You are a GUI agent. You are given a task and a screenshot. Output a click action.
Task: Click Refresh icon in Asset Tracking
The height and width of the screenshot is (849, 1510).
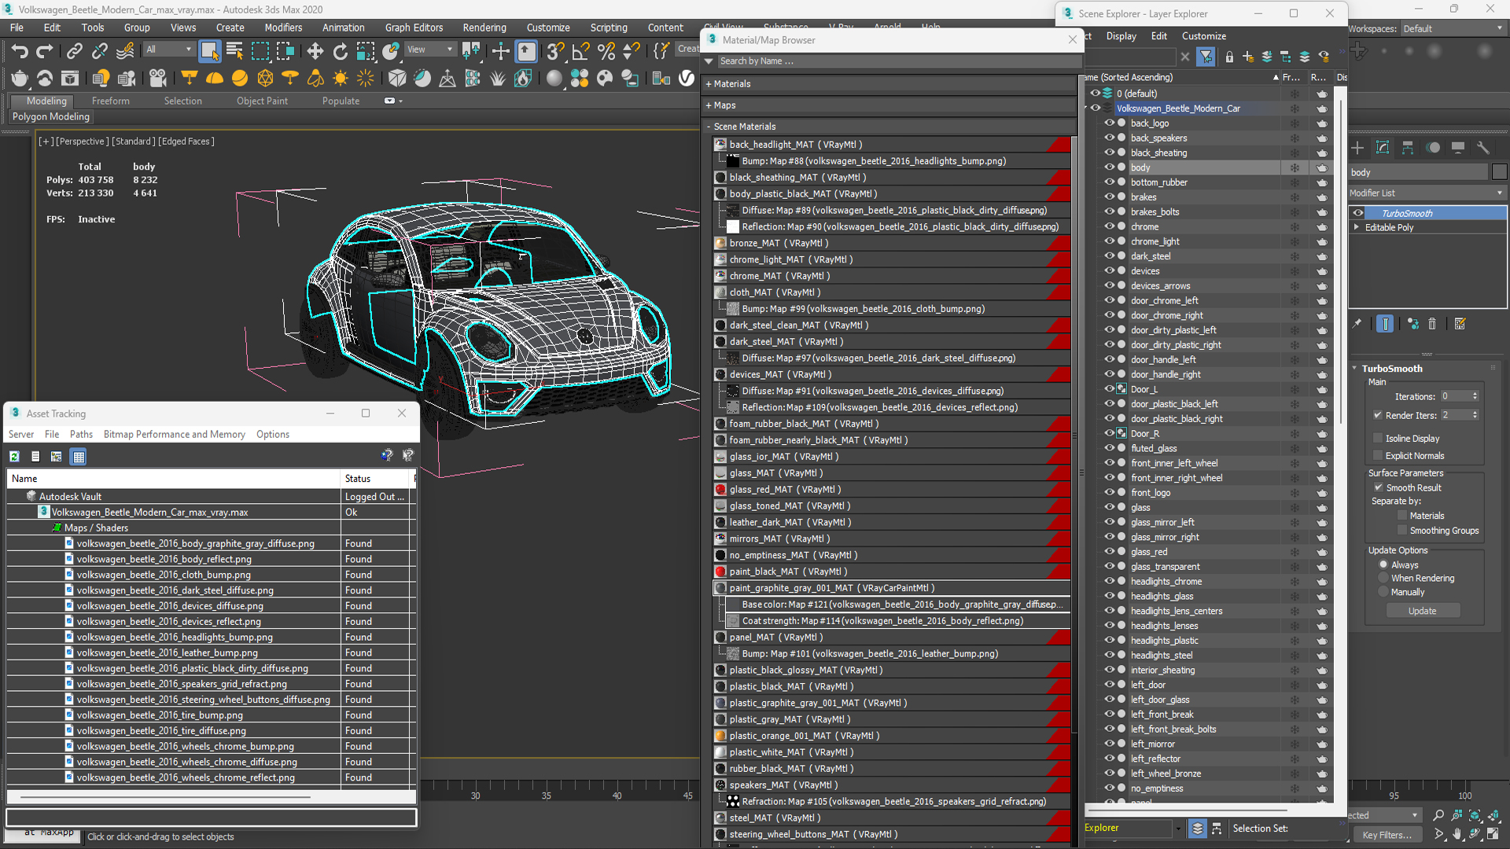[x=14, y=456]
